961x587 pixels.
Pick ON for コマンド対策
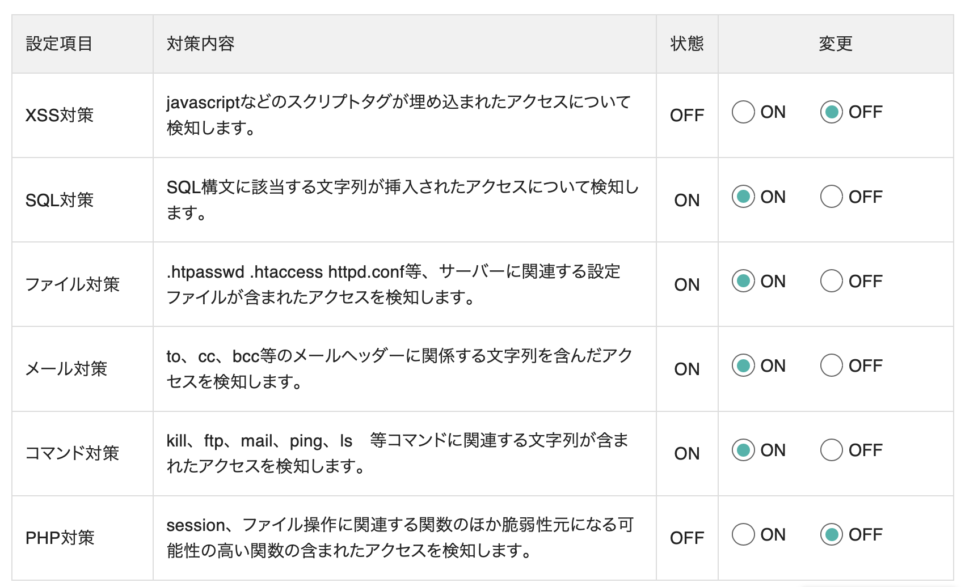click(x=743, y=450)
